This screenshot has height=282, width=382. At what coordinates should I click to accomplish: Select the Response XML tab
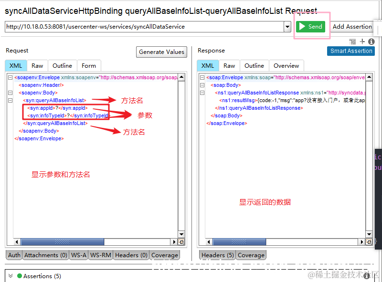coord(208,66)
